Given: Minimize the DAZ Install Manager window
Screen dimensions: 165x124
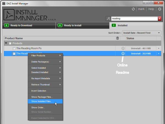Looking at the screenshot, I should pyautogui.click(x=146, y=3).
